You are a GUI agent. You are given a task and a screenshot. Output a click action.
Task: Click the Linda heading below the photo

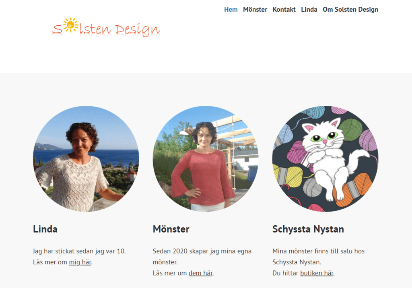click(x=45, y=229)
